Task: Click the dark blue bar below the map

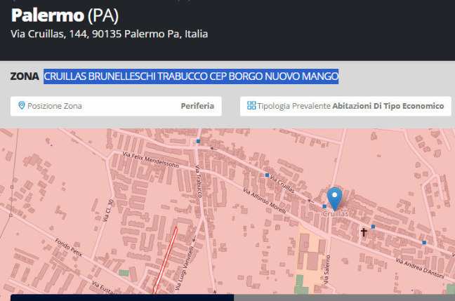Action: pyautogui.click(x=122, y=297)
